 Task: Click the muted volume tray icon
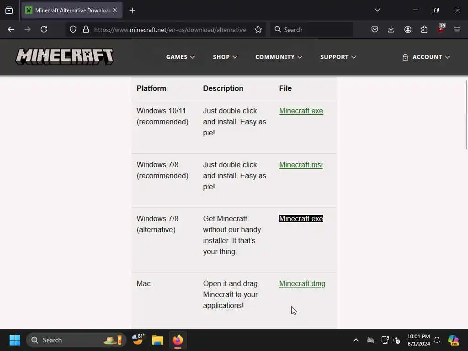[x=397, y=340]
